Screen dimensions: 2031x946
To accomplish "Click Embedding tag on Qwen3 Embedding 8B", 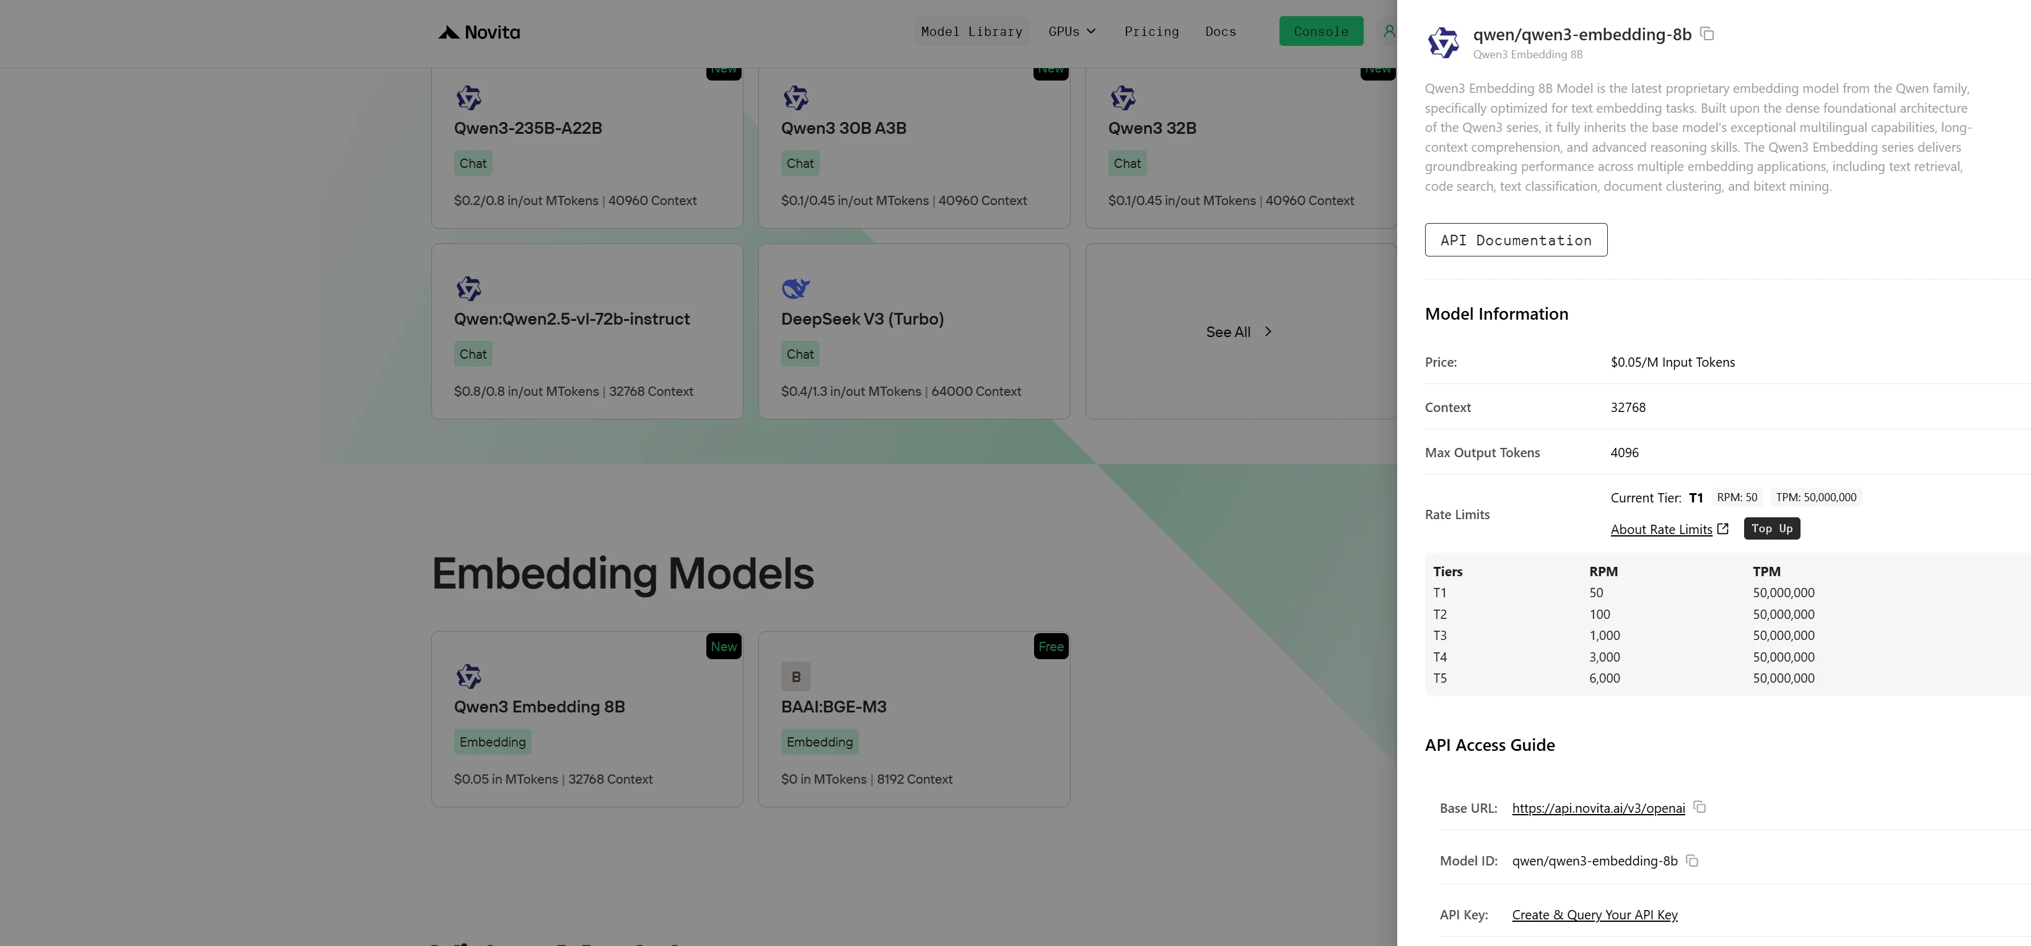I will click(493, 742).
